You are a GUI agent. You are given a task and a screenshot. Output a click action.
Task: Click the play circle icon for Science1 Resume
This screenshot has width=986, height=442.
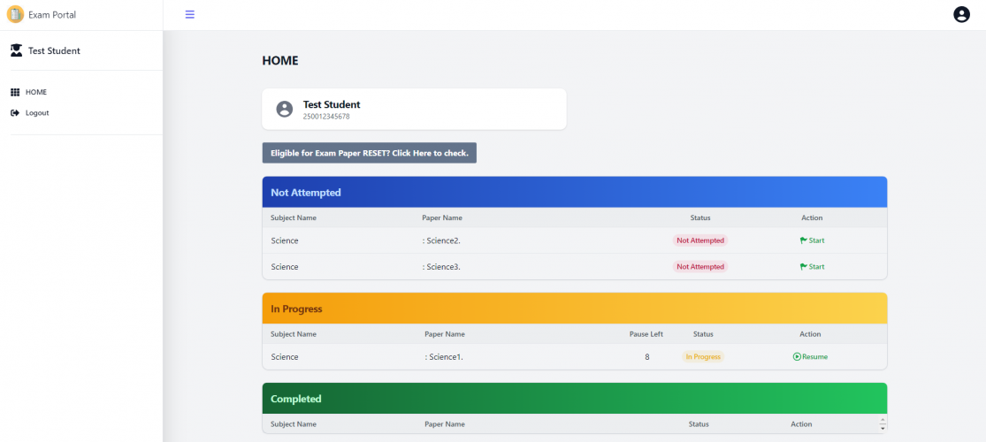pyautogui.click(x=797, y=356)
